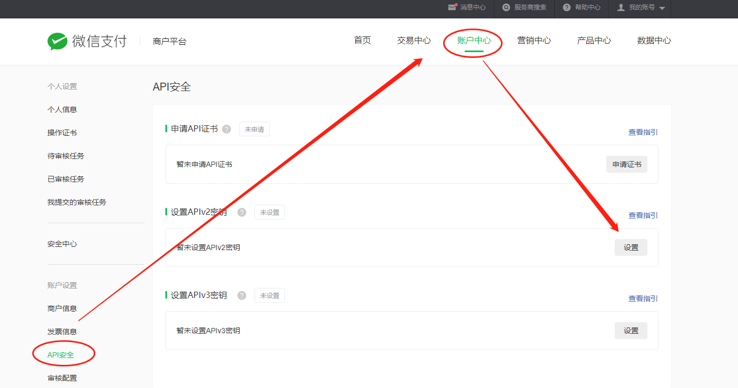Switch to the 交易中心 tab
Screen dimensions: 738x388
[x=414, y=41]
